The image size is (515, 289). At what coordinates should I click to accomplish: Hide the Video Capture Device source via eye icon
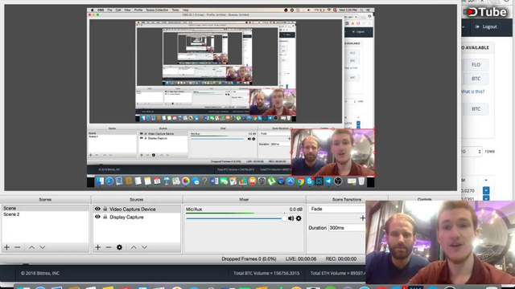tap(97, 209)
